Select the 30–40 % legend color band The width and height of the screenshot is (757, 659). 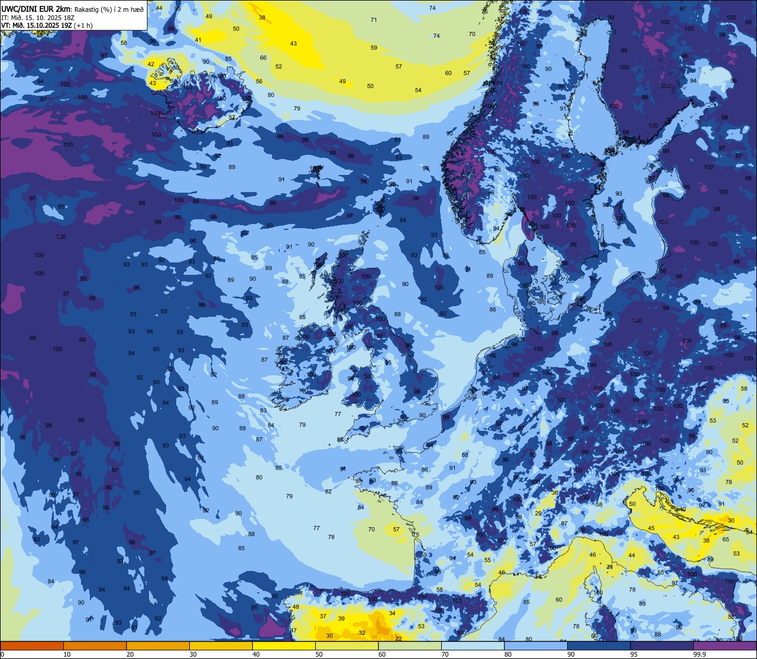pyautogui.click(x=221, y=645)
